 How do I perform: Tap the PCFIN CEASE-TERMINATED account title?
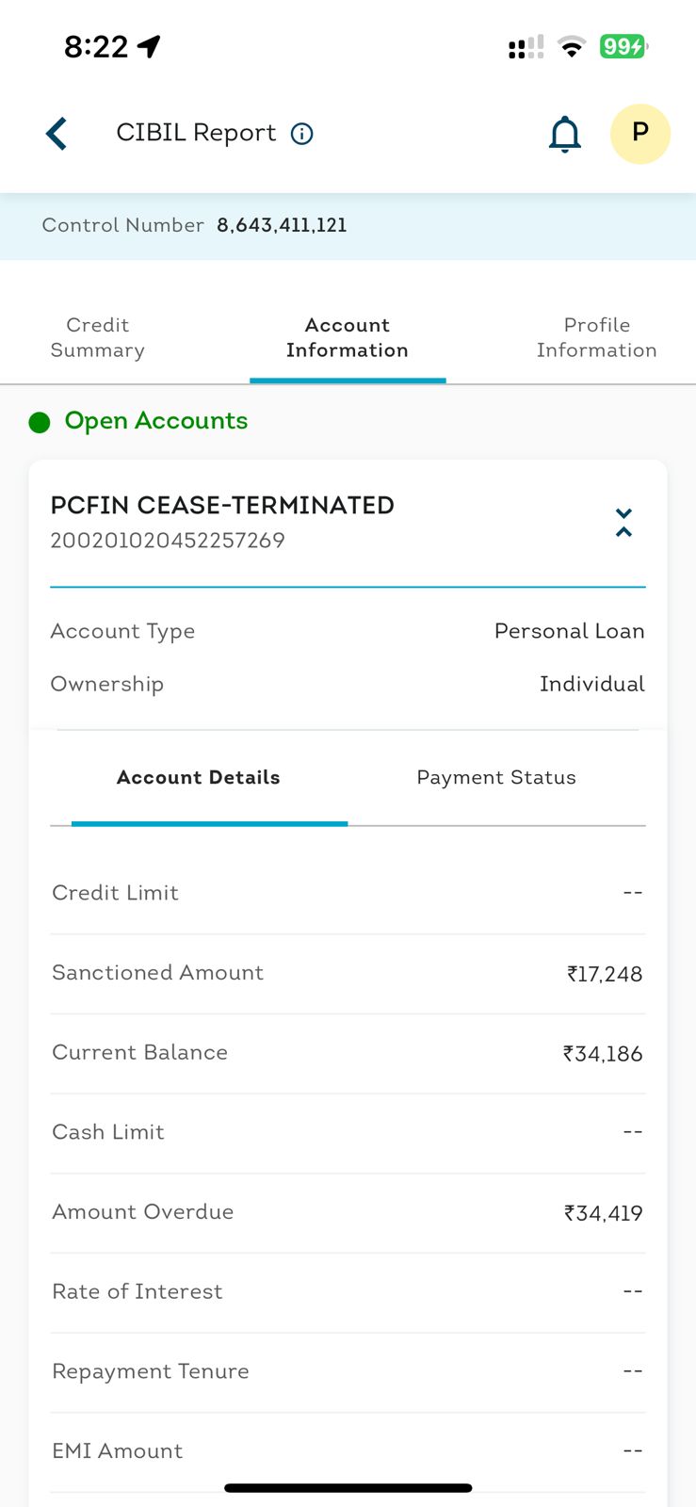[x=222, y=506]
